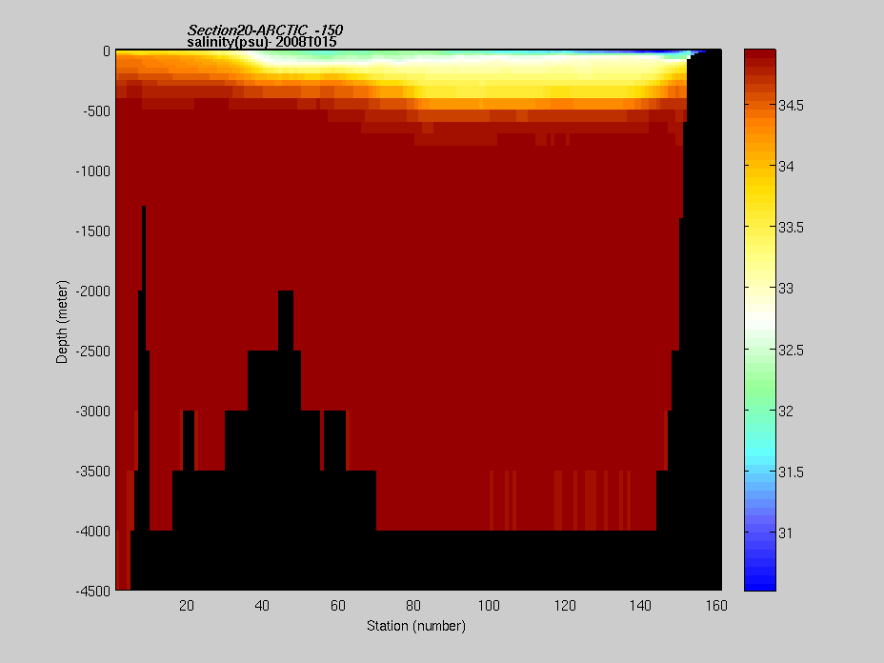Click the depth tick label '-4000'
884x663 pixels.
click(x=93, y=532)
